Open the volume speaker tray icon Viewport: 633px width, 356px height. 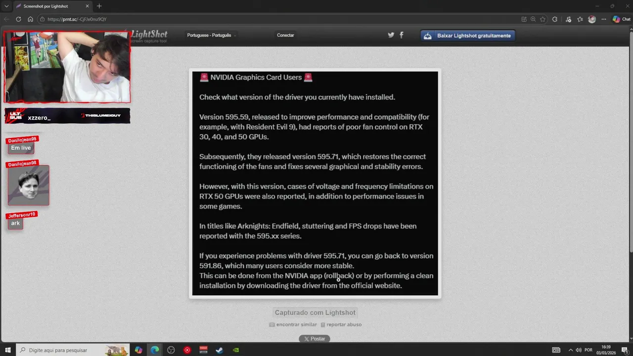click(x=578, y=350)
